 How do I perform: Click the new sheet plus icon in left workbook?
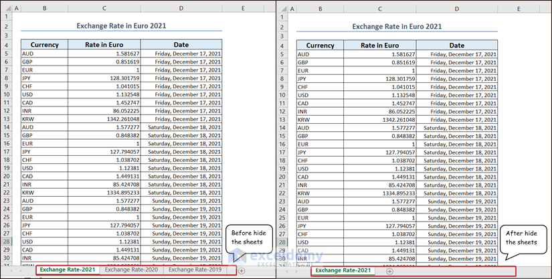pos(242,270)
